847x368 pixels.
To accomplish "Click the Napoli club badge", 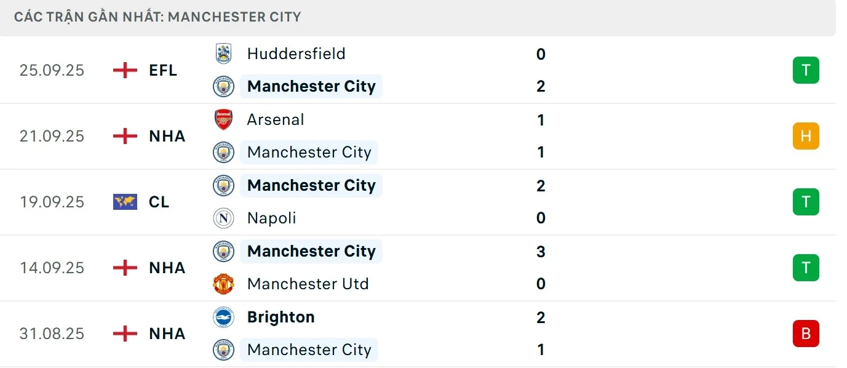I will pos(223,218).
